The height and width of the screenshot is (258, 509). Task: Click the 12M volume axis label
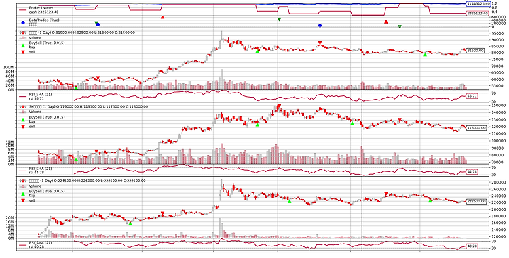pos(9,142)
